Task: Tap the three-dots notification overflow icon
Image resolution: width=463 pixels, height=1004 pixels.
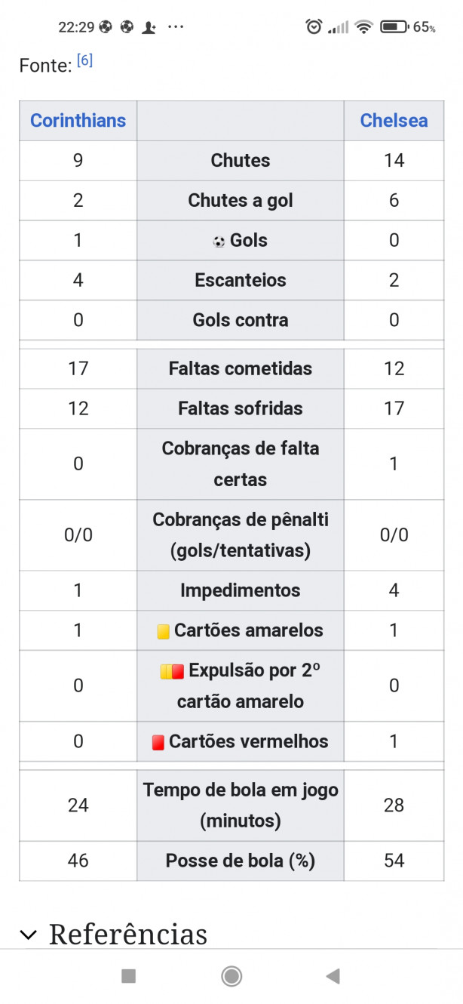Action: coord(176,27)
